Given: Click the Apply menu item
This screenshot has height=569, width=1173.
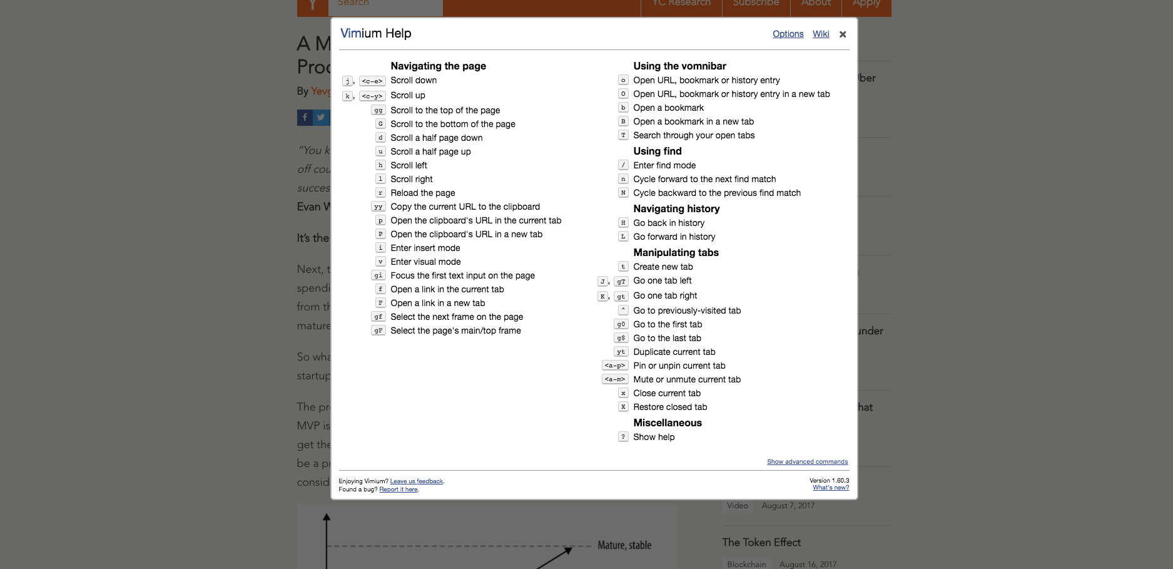Looking at the screenshot, I should click(x=866, y=5).
